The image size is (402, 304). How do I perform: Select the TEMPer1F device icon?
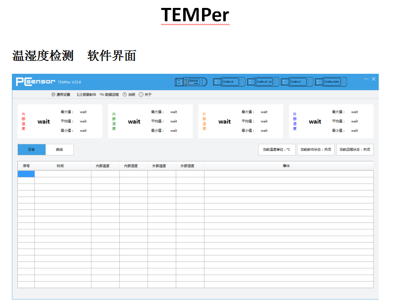[229, 82]
